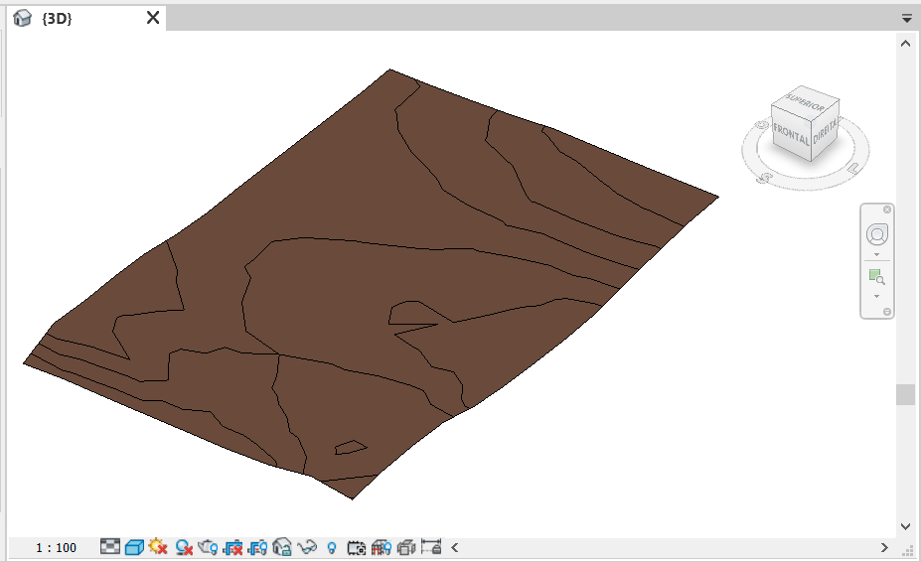This screenshot has width=921, height=562.
Task: Expand the steering wheel options arrow
Action: [x=876, y=255]
